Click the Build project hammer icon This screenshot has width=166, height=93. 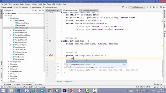coord(126,7)
